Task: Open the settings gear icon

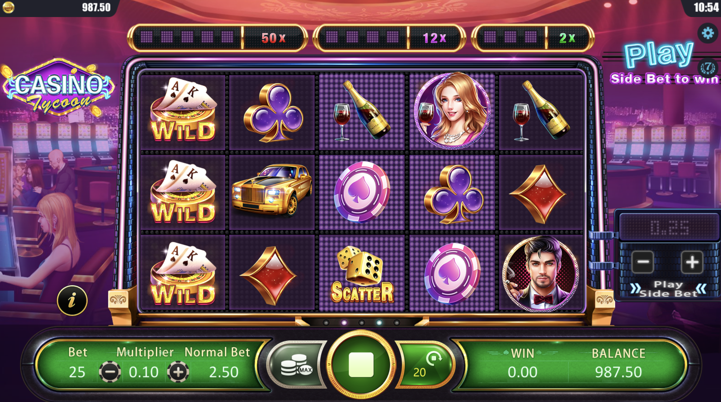Action: (708, 33)
